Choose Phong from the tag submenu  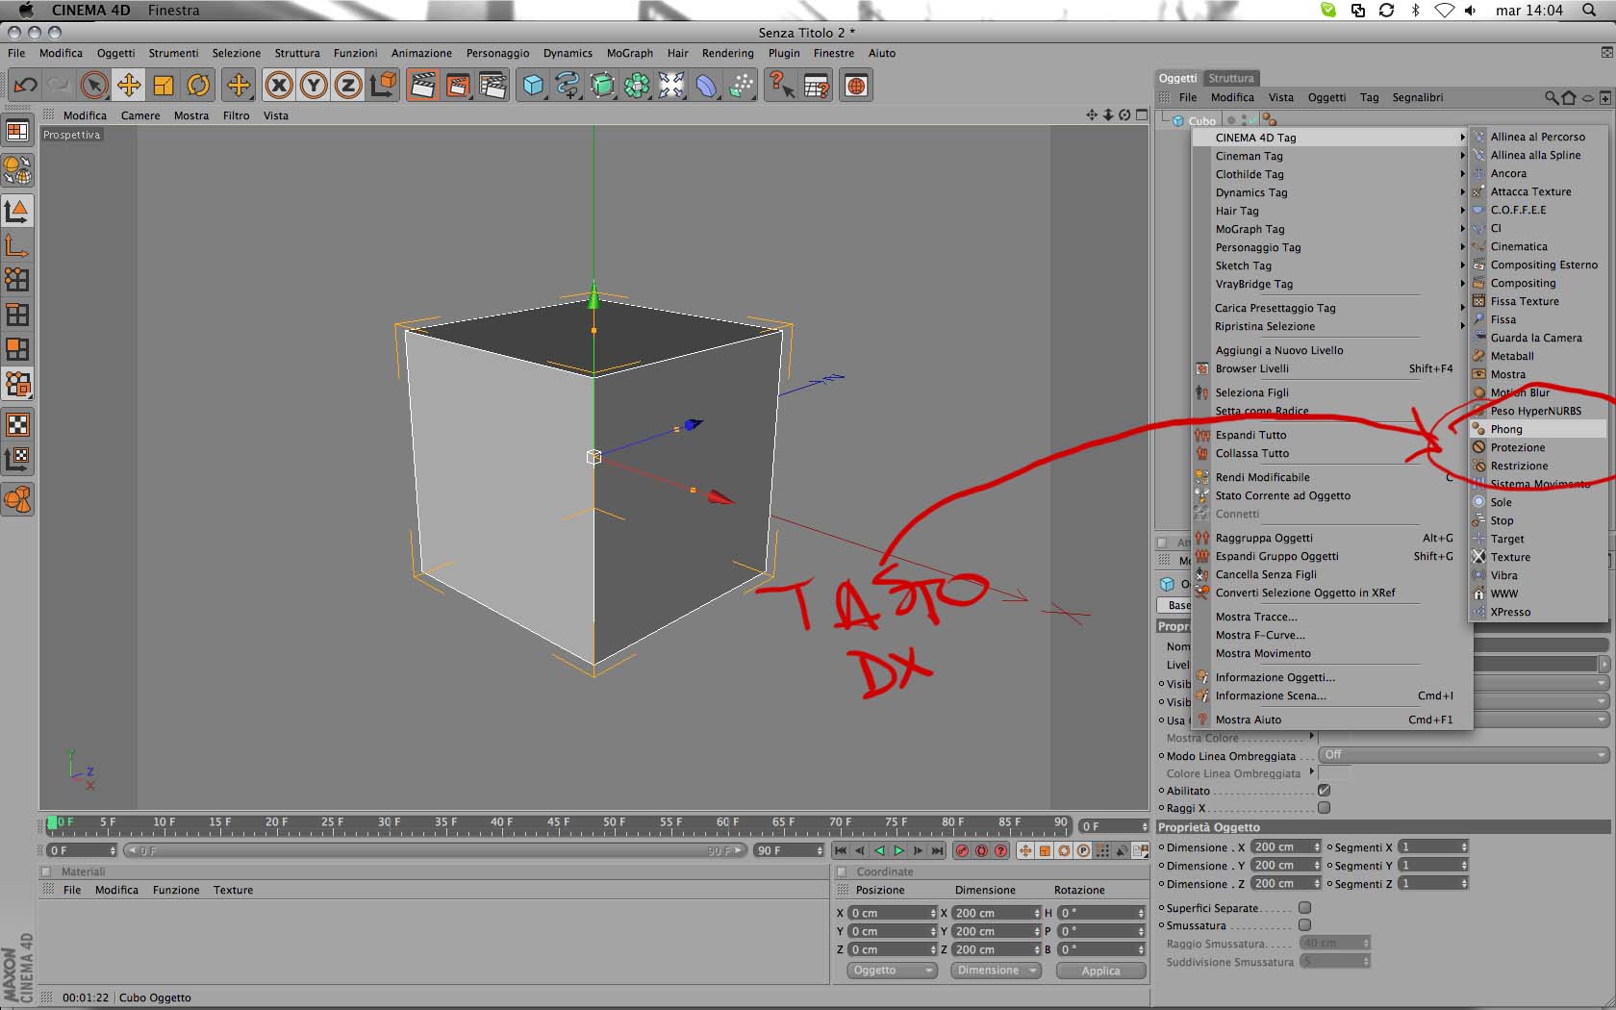[1537, 429]
